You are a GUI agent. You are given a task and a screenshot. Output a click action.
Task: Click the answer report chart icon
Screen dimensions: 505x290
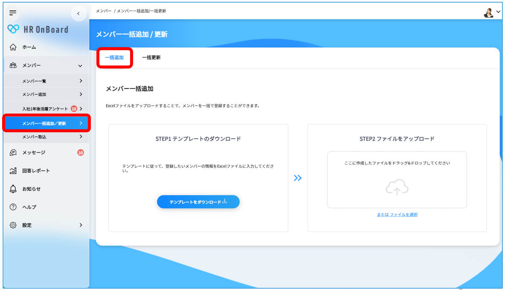[13, 171]
